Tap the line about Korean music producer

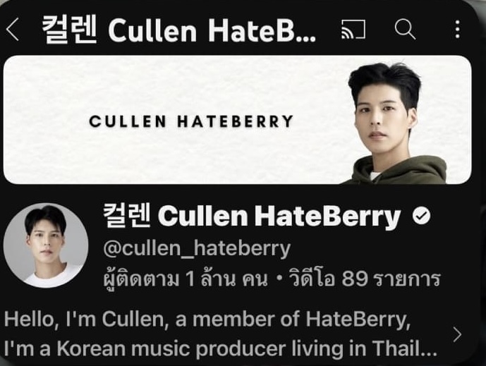point(221,348)
